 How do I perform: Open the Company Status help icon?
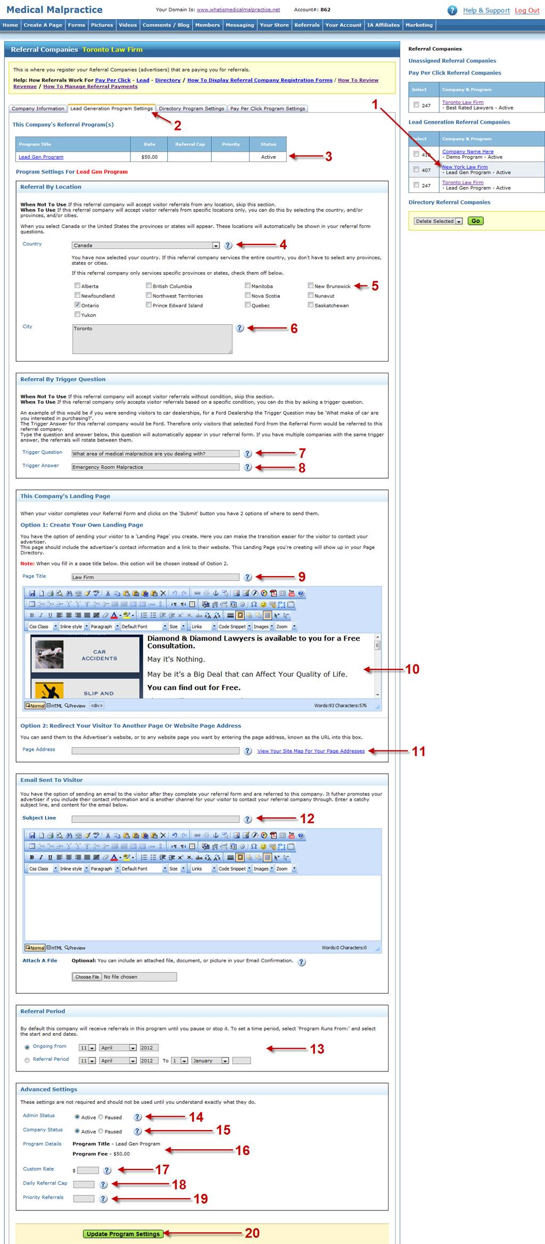click(137, 1131)
